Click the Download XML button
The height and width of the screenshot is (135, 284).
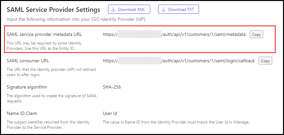tap(129, 10)
